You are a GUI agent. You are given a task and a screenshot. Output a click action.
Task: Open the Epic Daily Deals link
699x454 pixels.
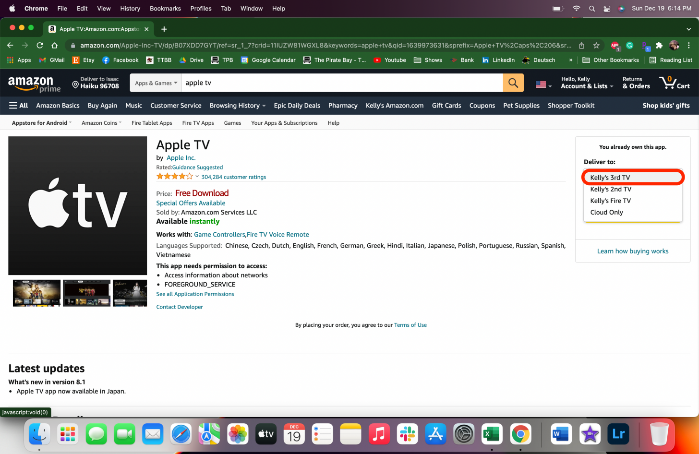coord(297,106)
